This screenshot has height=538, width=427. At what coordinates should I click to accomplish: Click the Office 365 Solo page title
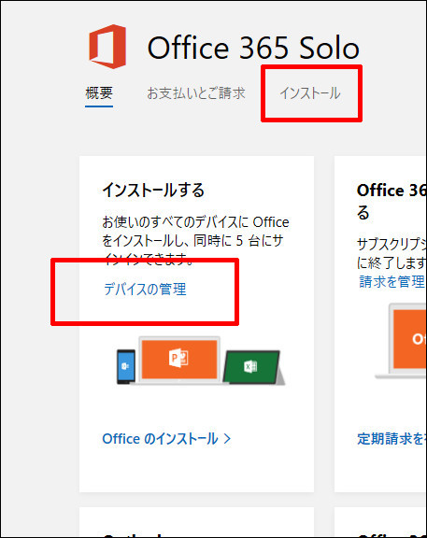coord(253,48)
